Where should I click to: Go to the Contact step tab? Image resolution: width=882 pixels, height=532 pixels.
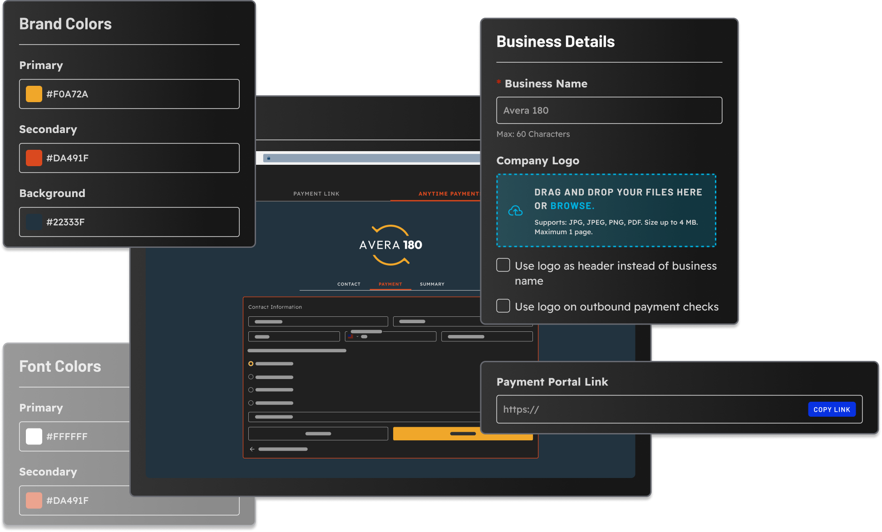pos(349,284)
